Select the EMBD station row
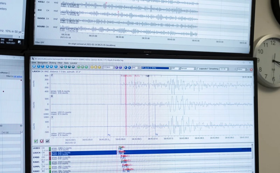Image resolution: width=280 pixels, height=173 pixels. point(142,158)
